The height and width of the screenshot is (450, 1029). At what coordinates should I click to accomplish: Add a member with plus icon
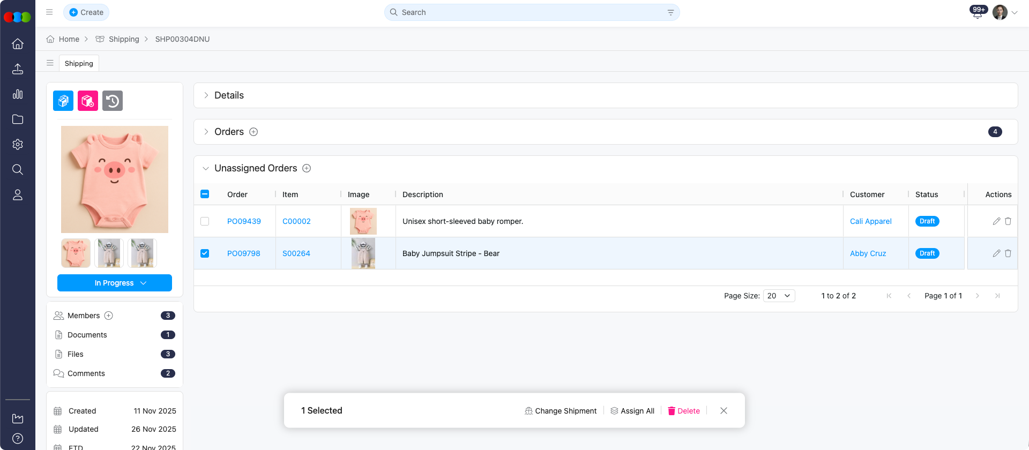point(109,316)
